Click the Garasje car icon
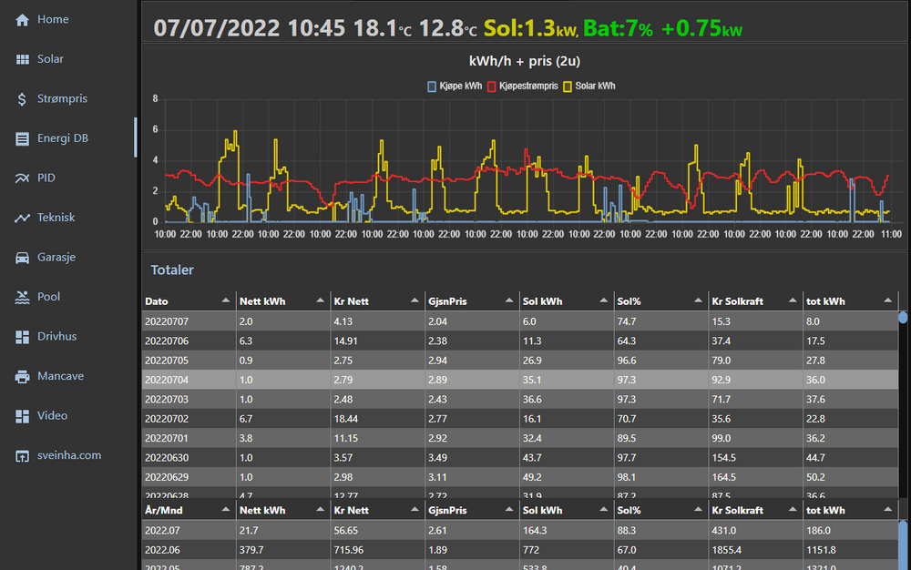 pos(23,258)
